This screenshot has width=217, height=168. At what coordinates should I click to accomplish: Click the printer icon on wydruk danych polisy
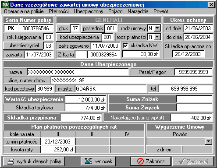11,161
